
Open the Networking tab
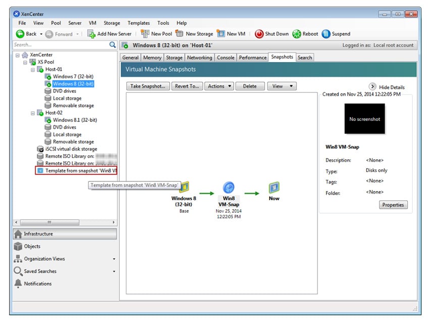199,57
